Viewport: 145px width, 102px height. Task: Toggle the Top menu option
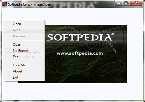pos(24,57)
